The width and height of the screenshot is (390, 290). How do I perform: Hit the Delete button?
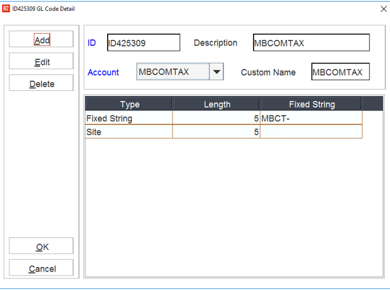[x=41, y=84]
